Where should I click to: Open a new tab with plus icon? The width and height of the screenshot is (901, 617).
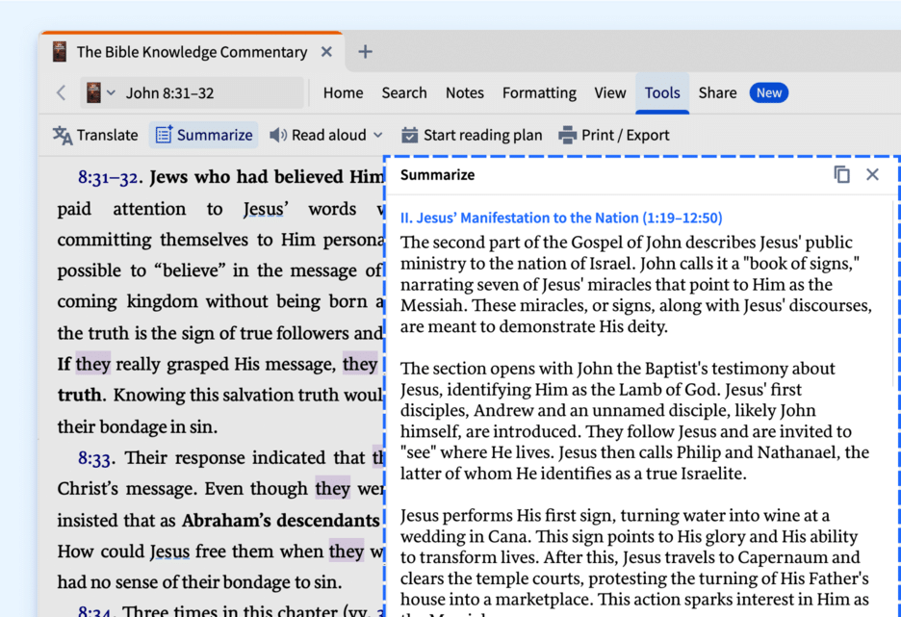click(x=365, y=52)
